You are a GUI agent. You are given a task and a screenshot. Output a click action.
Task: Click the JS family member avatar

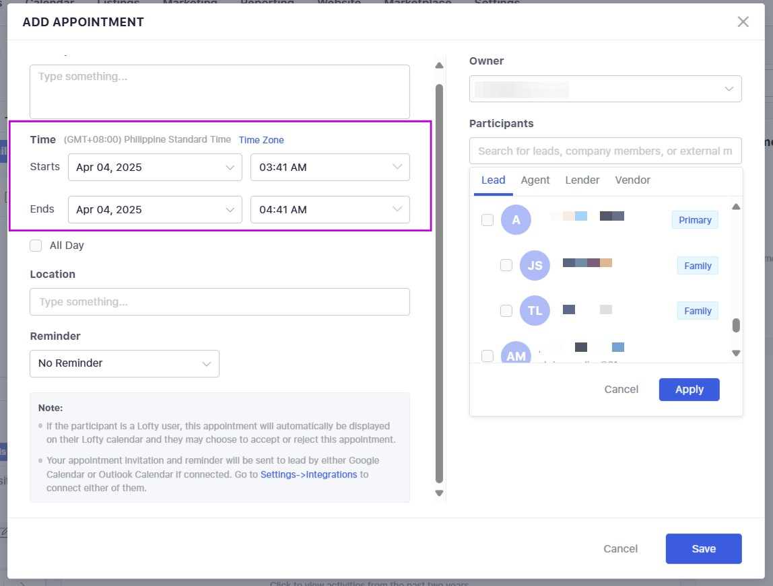(535, 266)
